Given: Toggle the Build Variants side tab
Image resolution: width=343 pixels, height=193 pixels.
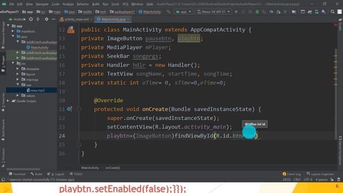Looking at the screenshot, I should click(x=3, y=130).
